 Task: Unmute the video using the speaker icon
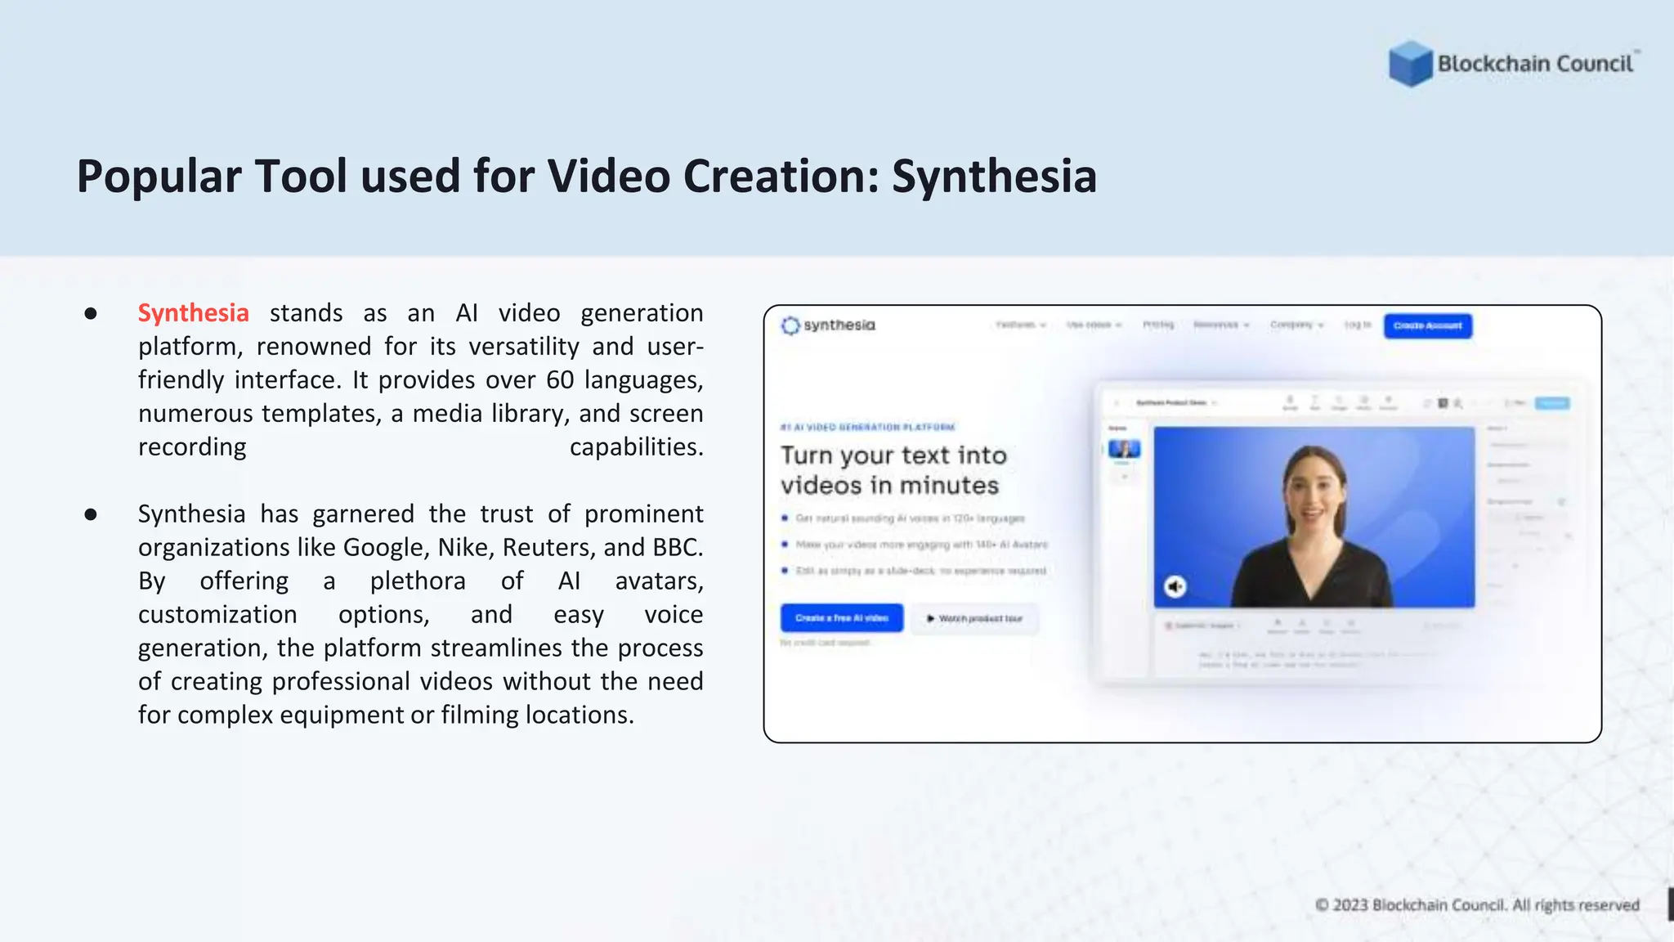pos(1175,586)
